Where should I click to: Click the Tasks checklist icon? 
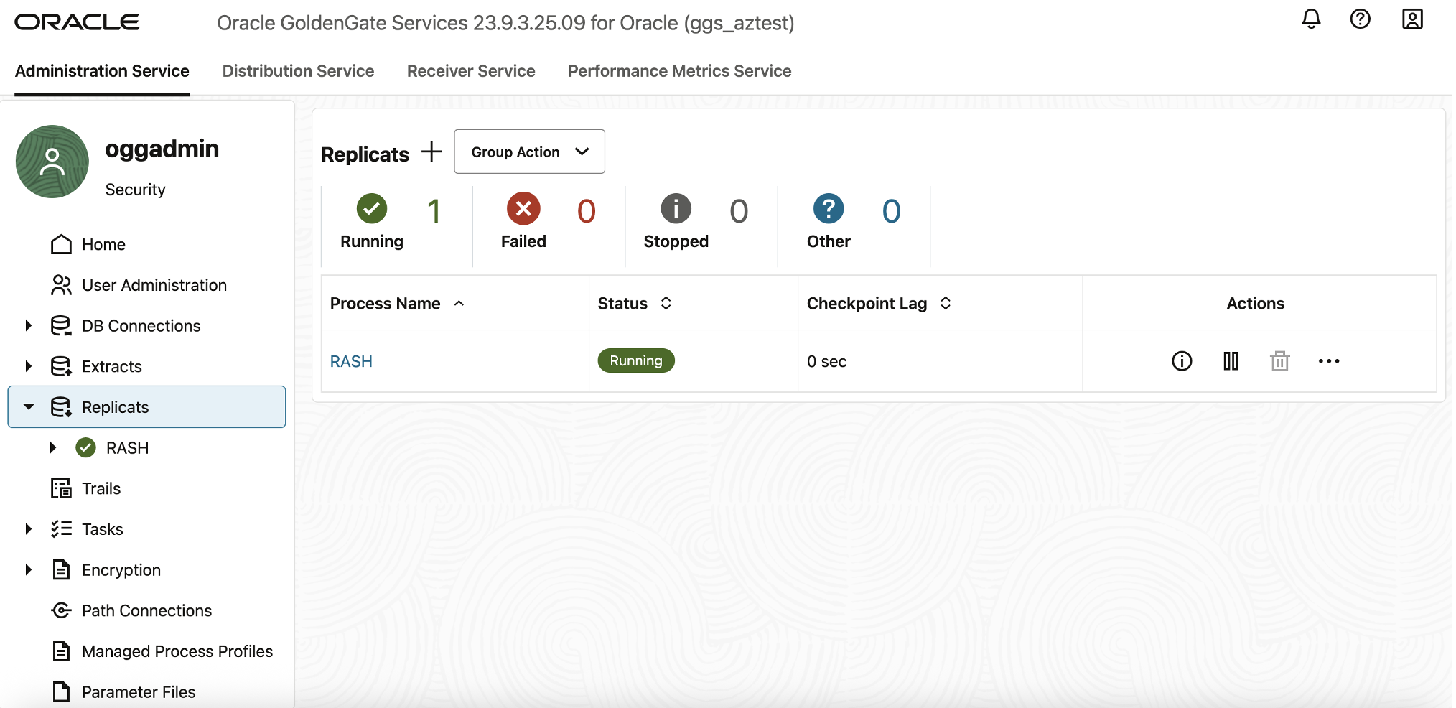[x=61, y=529]
